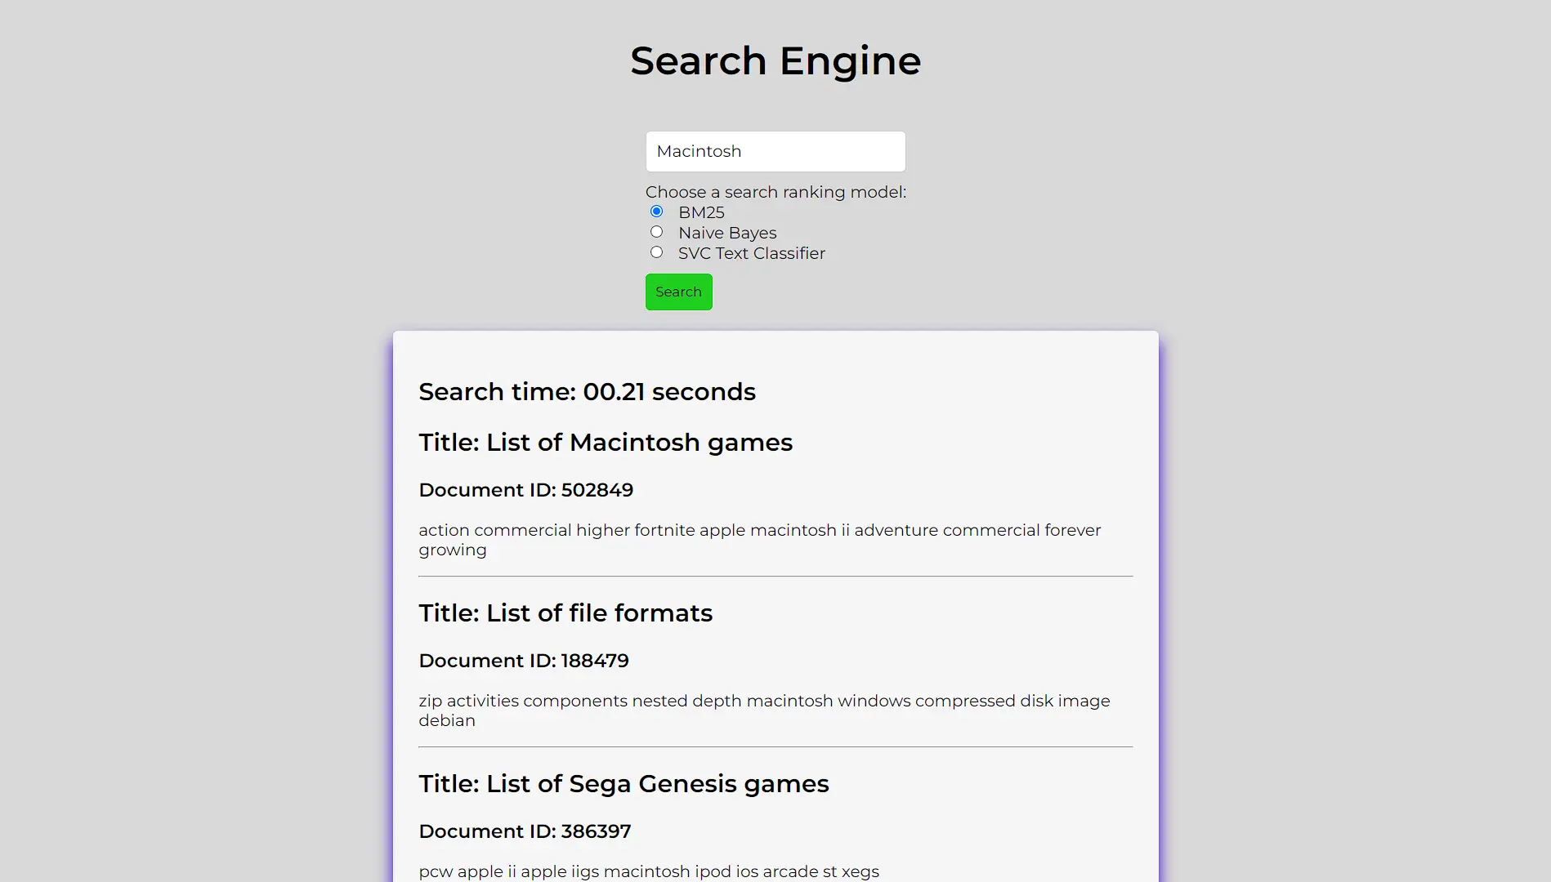Click the snippet starting 'action commercial higher'

760,540
